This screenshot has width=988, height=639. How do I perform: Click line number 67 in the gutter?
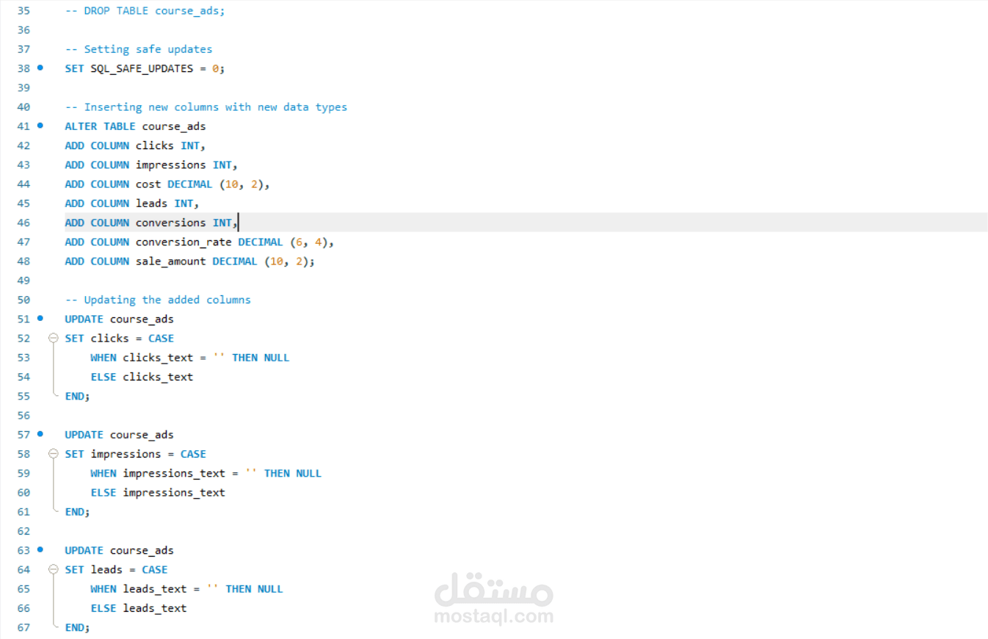pos(23,627)
